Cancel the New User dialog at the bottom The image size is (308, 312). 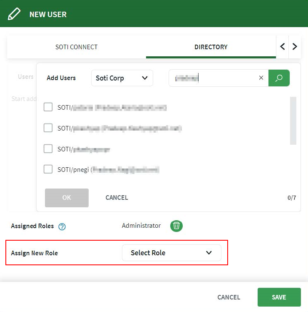229,297
